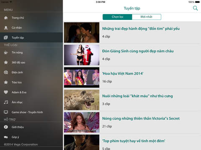The image size is (201, 150).
Task: Open the Santa thumbnail for Đón Giáng Sinh
Action: point(82,55)
